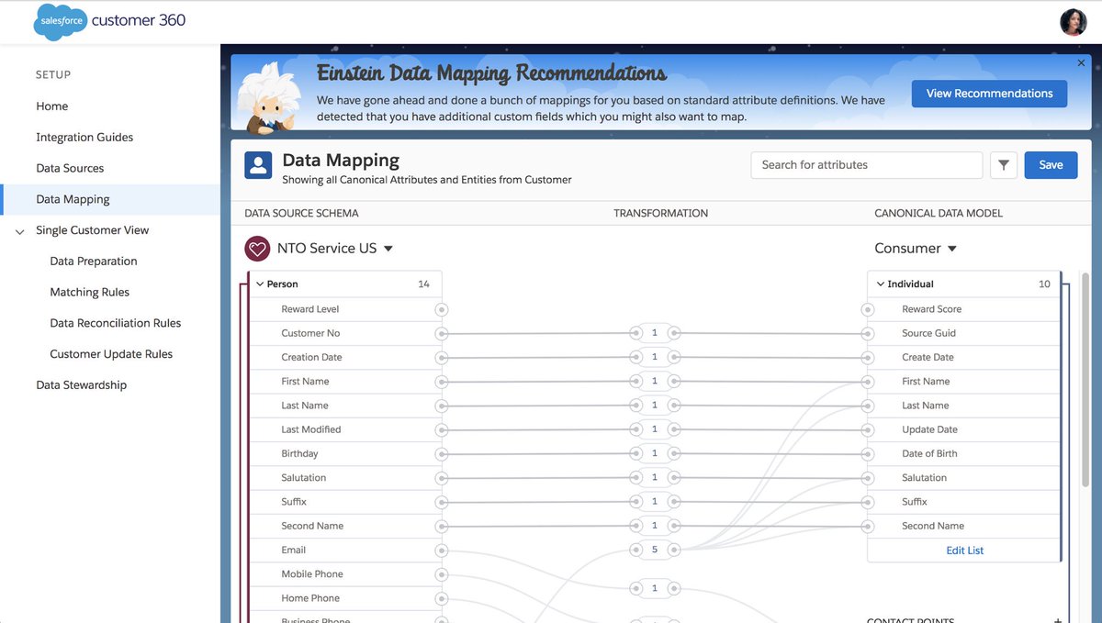Image resolution: width=1102 pixels, height=623 pixels.
Task: Click the NTO Service US heart icon
Action: 257,249
